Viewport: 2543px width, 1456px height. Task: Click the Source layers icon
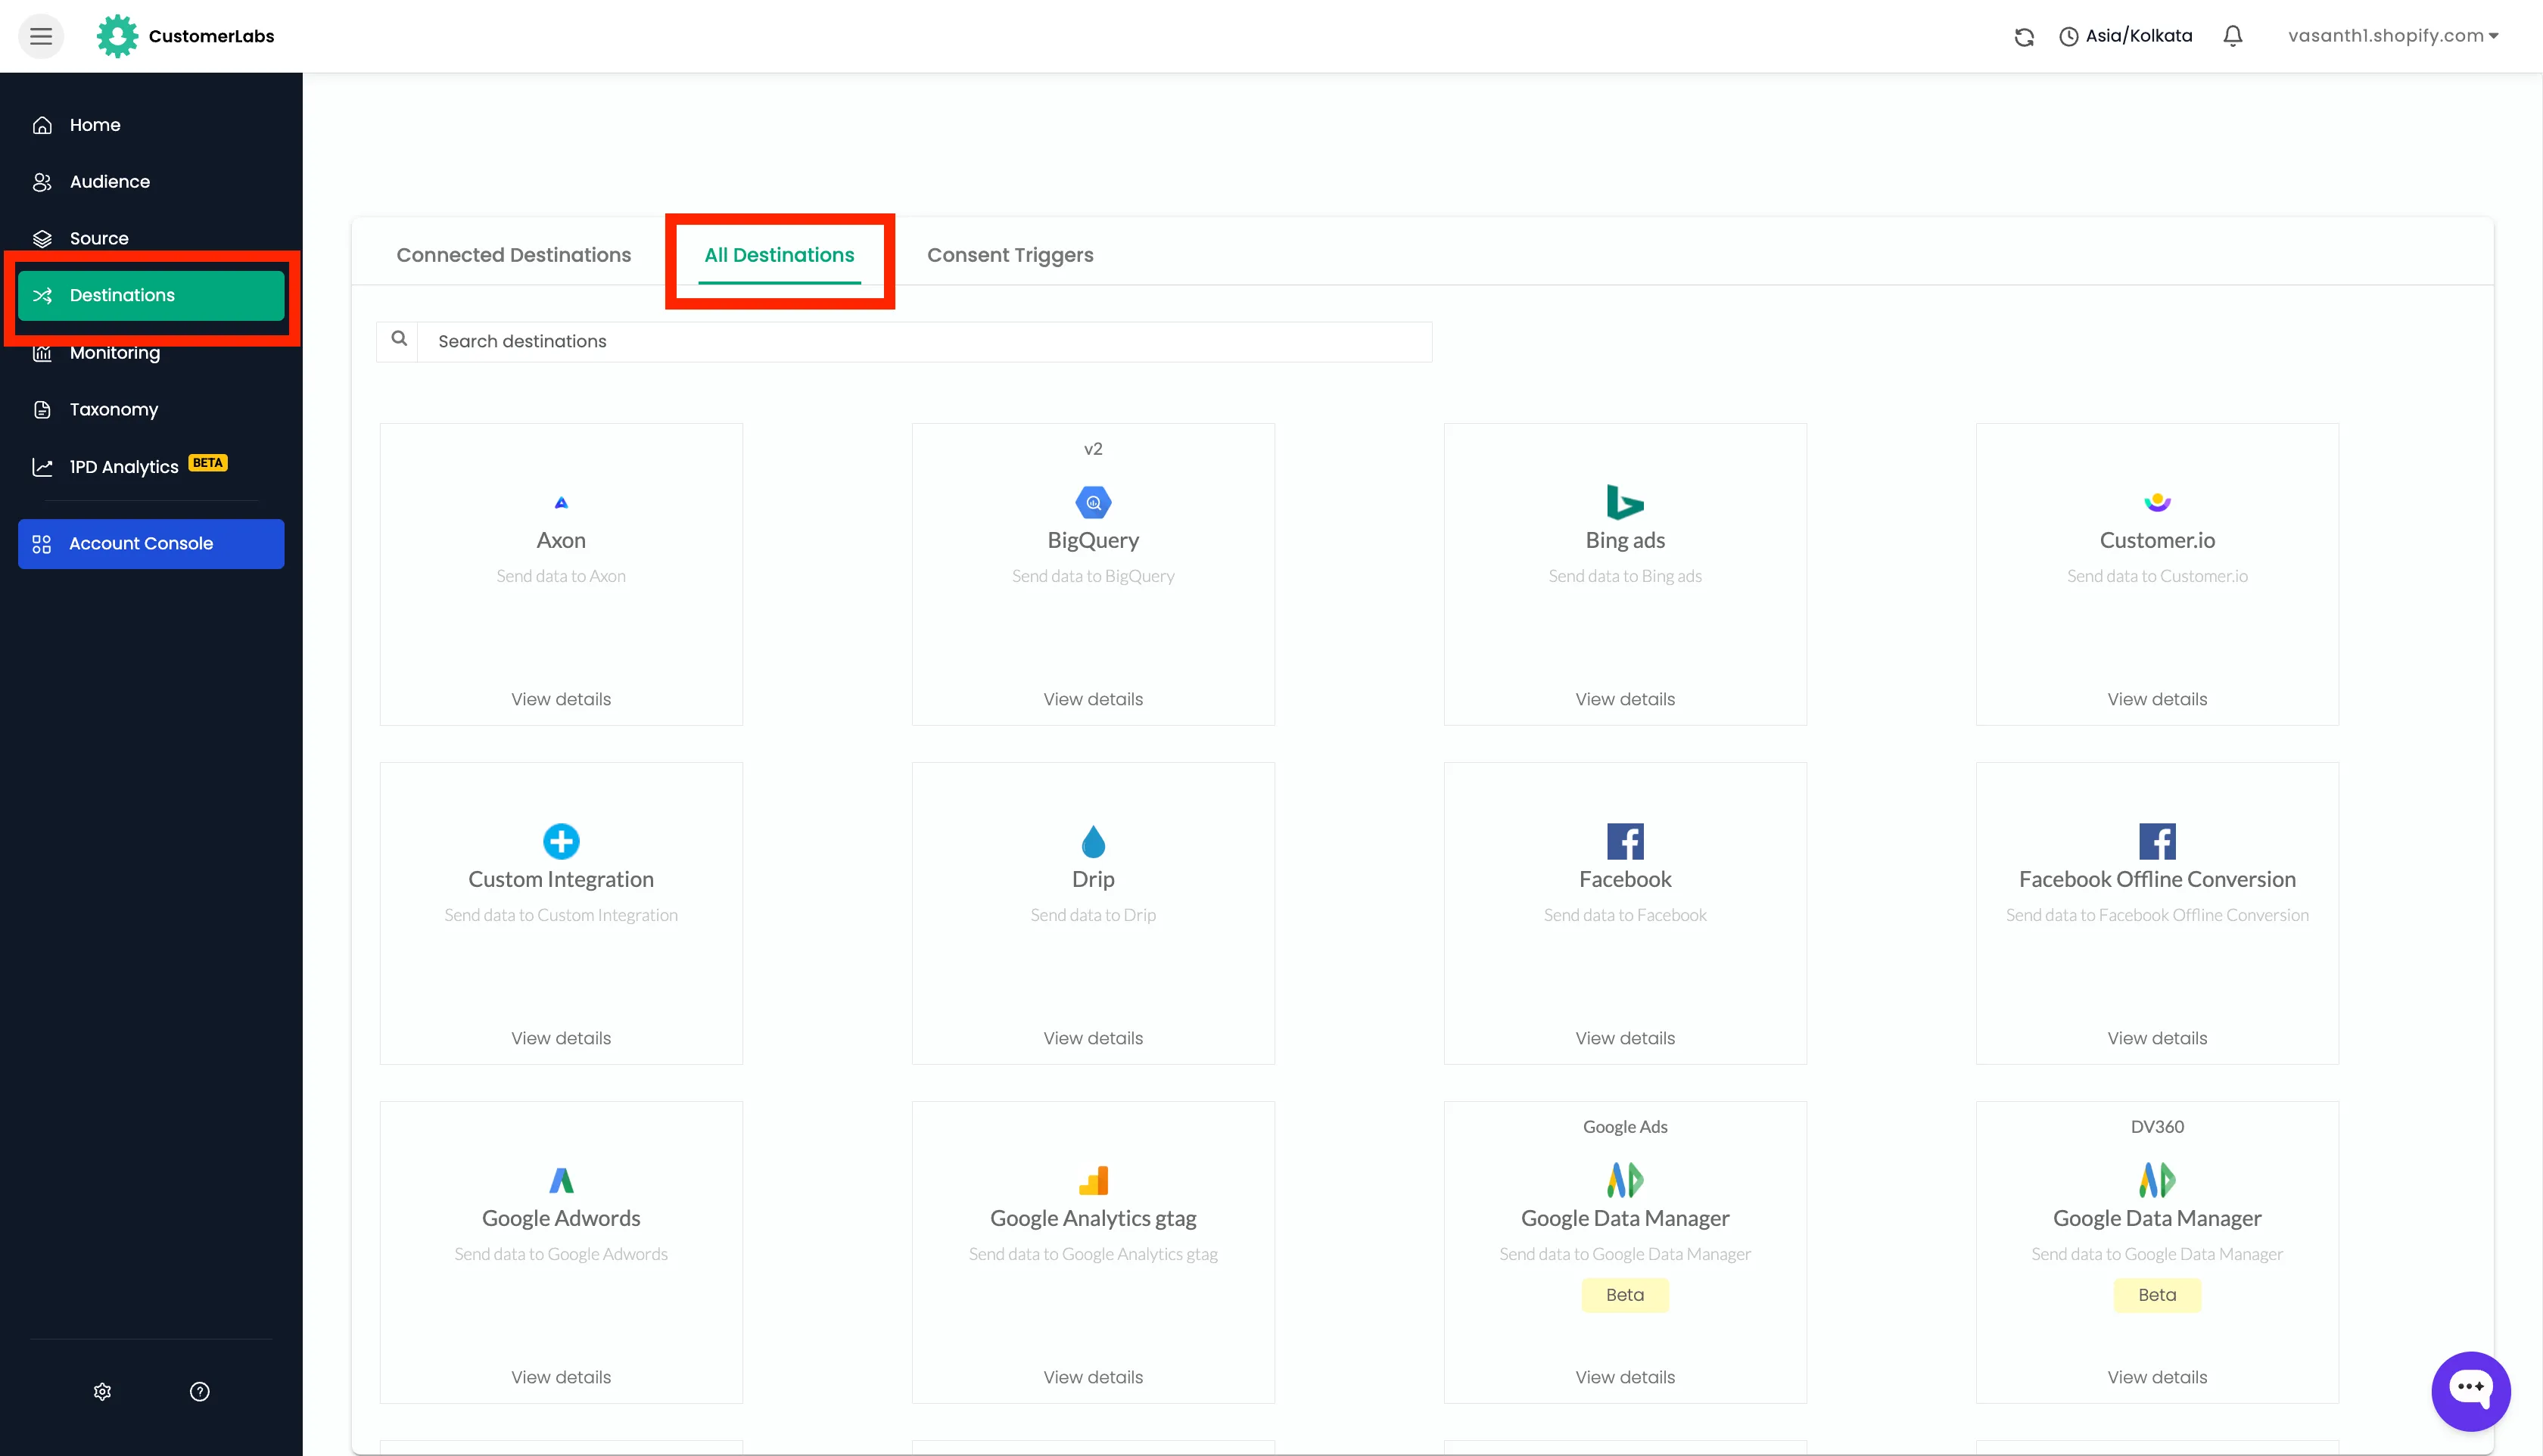pyautogui.click(x=42, y=238)
